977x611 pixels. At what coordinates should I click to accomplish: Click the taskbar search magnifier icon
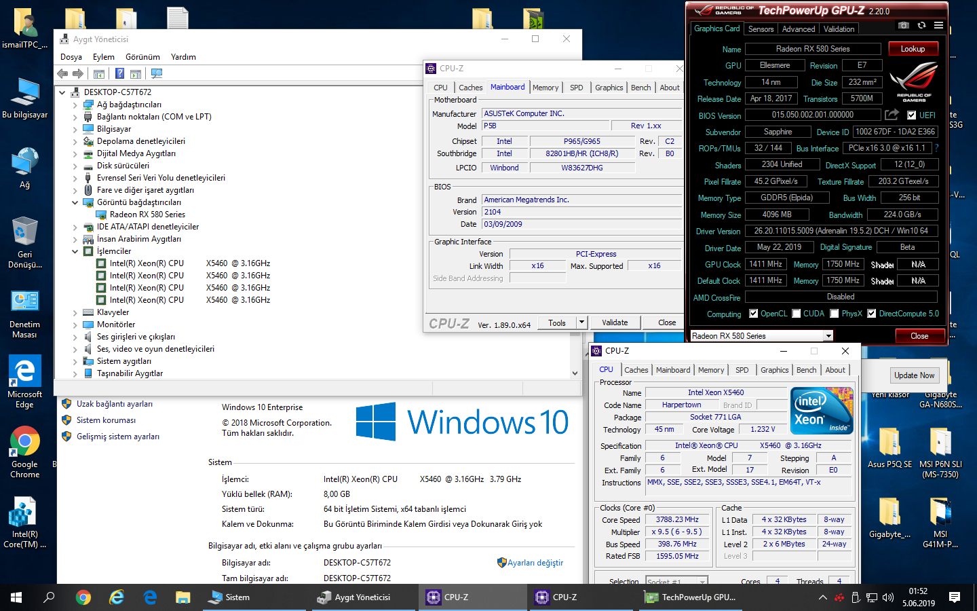pyautogui.click(x=49, y=597)
